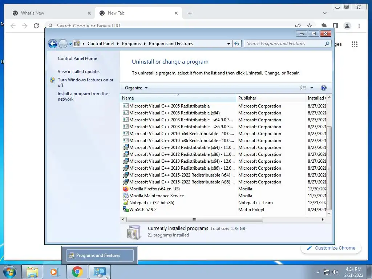Click the horizontal scrollbar right arrow
Viewport: 372px width, 279px height.
(x=323, y=219)
